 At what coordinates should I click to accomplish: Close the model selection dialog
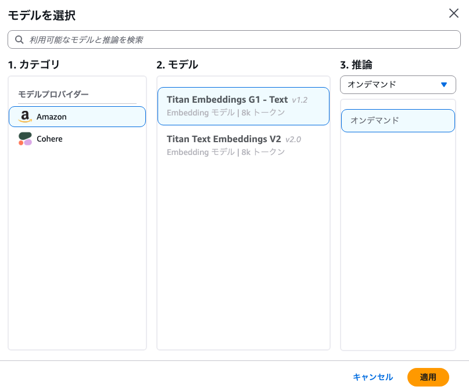coord(454,13)
